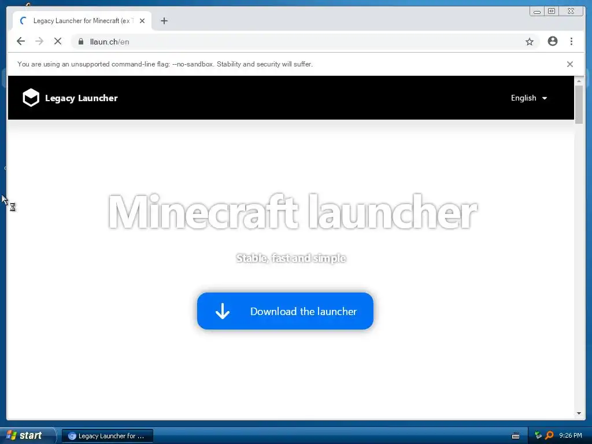Click the Stable, fast and simple tagline

tap(291, 258)
